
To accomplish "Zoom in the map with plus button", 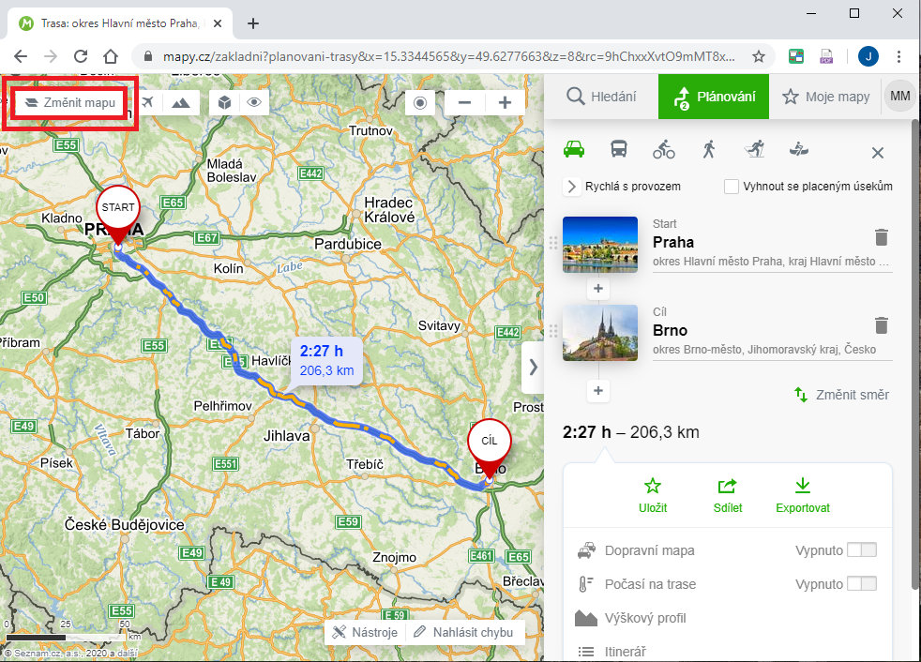I will [x=505, y=102].
